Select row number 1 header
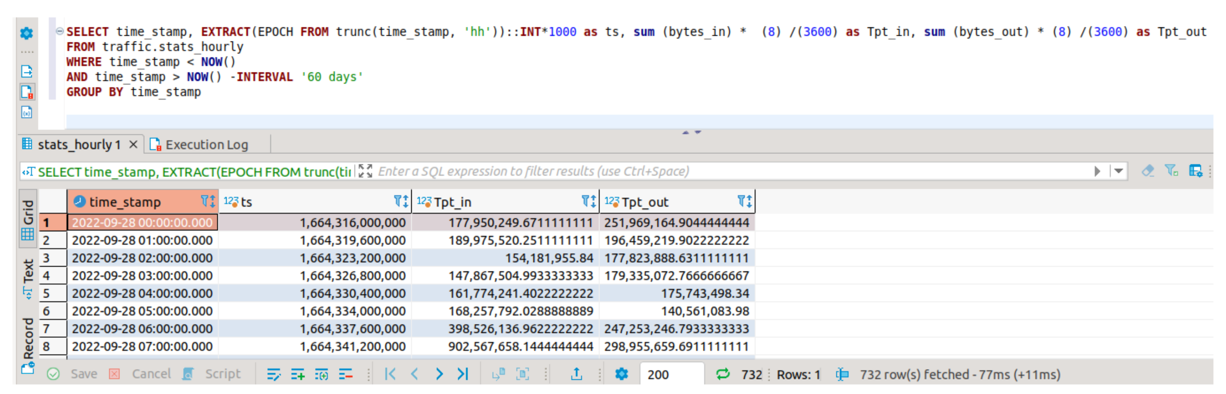This screenshot has width=1226, height=394. point(53,222)
